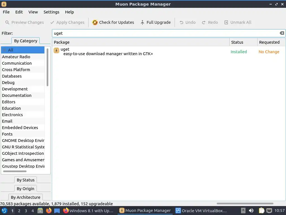Viewport: 286px width, 215px height.
Task: Select the Email category
Action: pyautogui.click(x=23, y=121)
